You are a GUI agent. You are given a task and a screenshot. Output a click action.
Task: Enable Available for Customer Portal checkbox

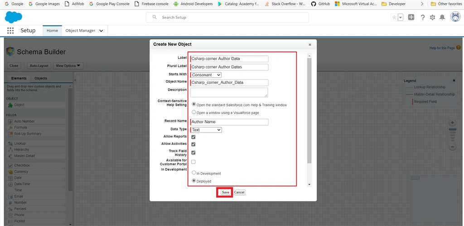click(x=193, y=162)
